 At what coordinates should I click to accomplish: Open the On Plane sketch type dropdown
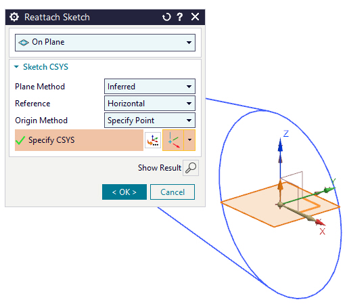coord(105,43)
